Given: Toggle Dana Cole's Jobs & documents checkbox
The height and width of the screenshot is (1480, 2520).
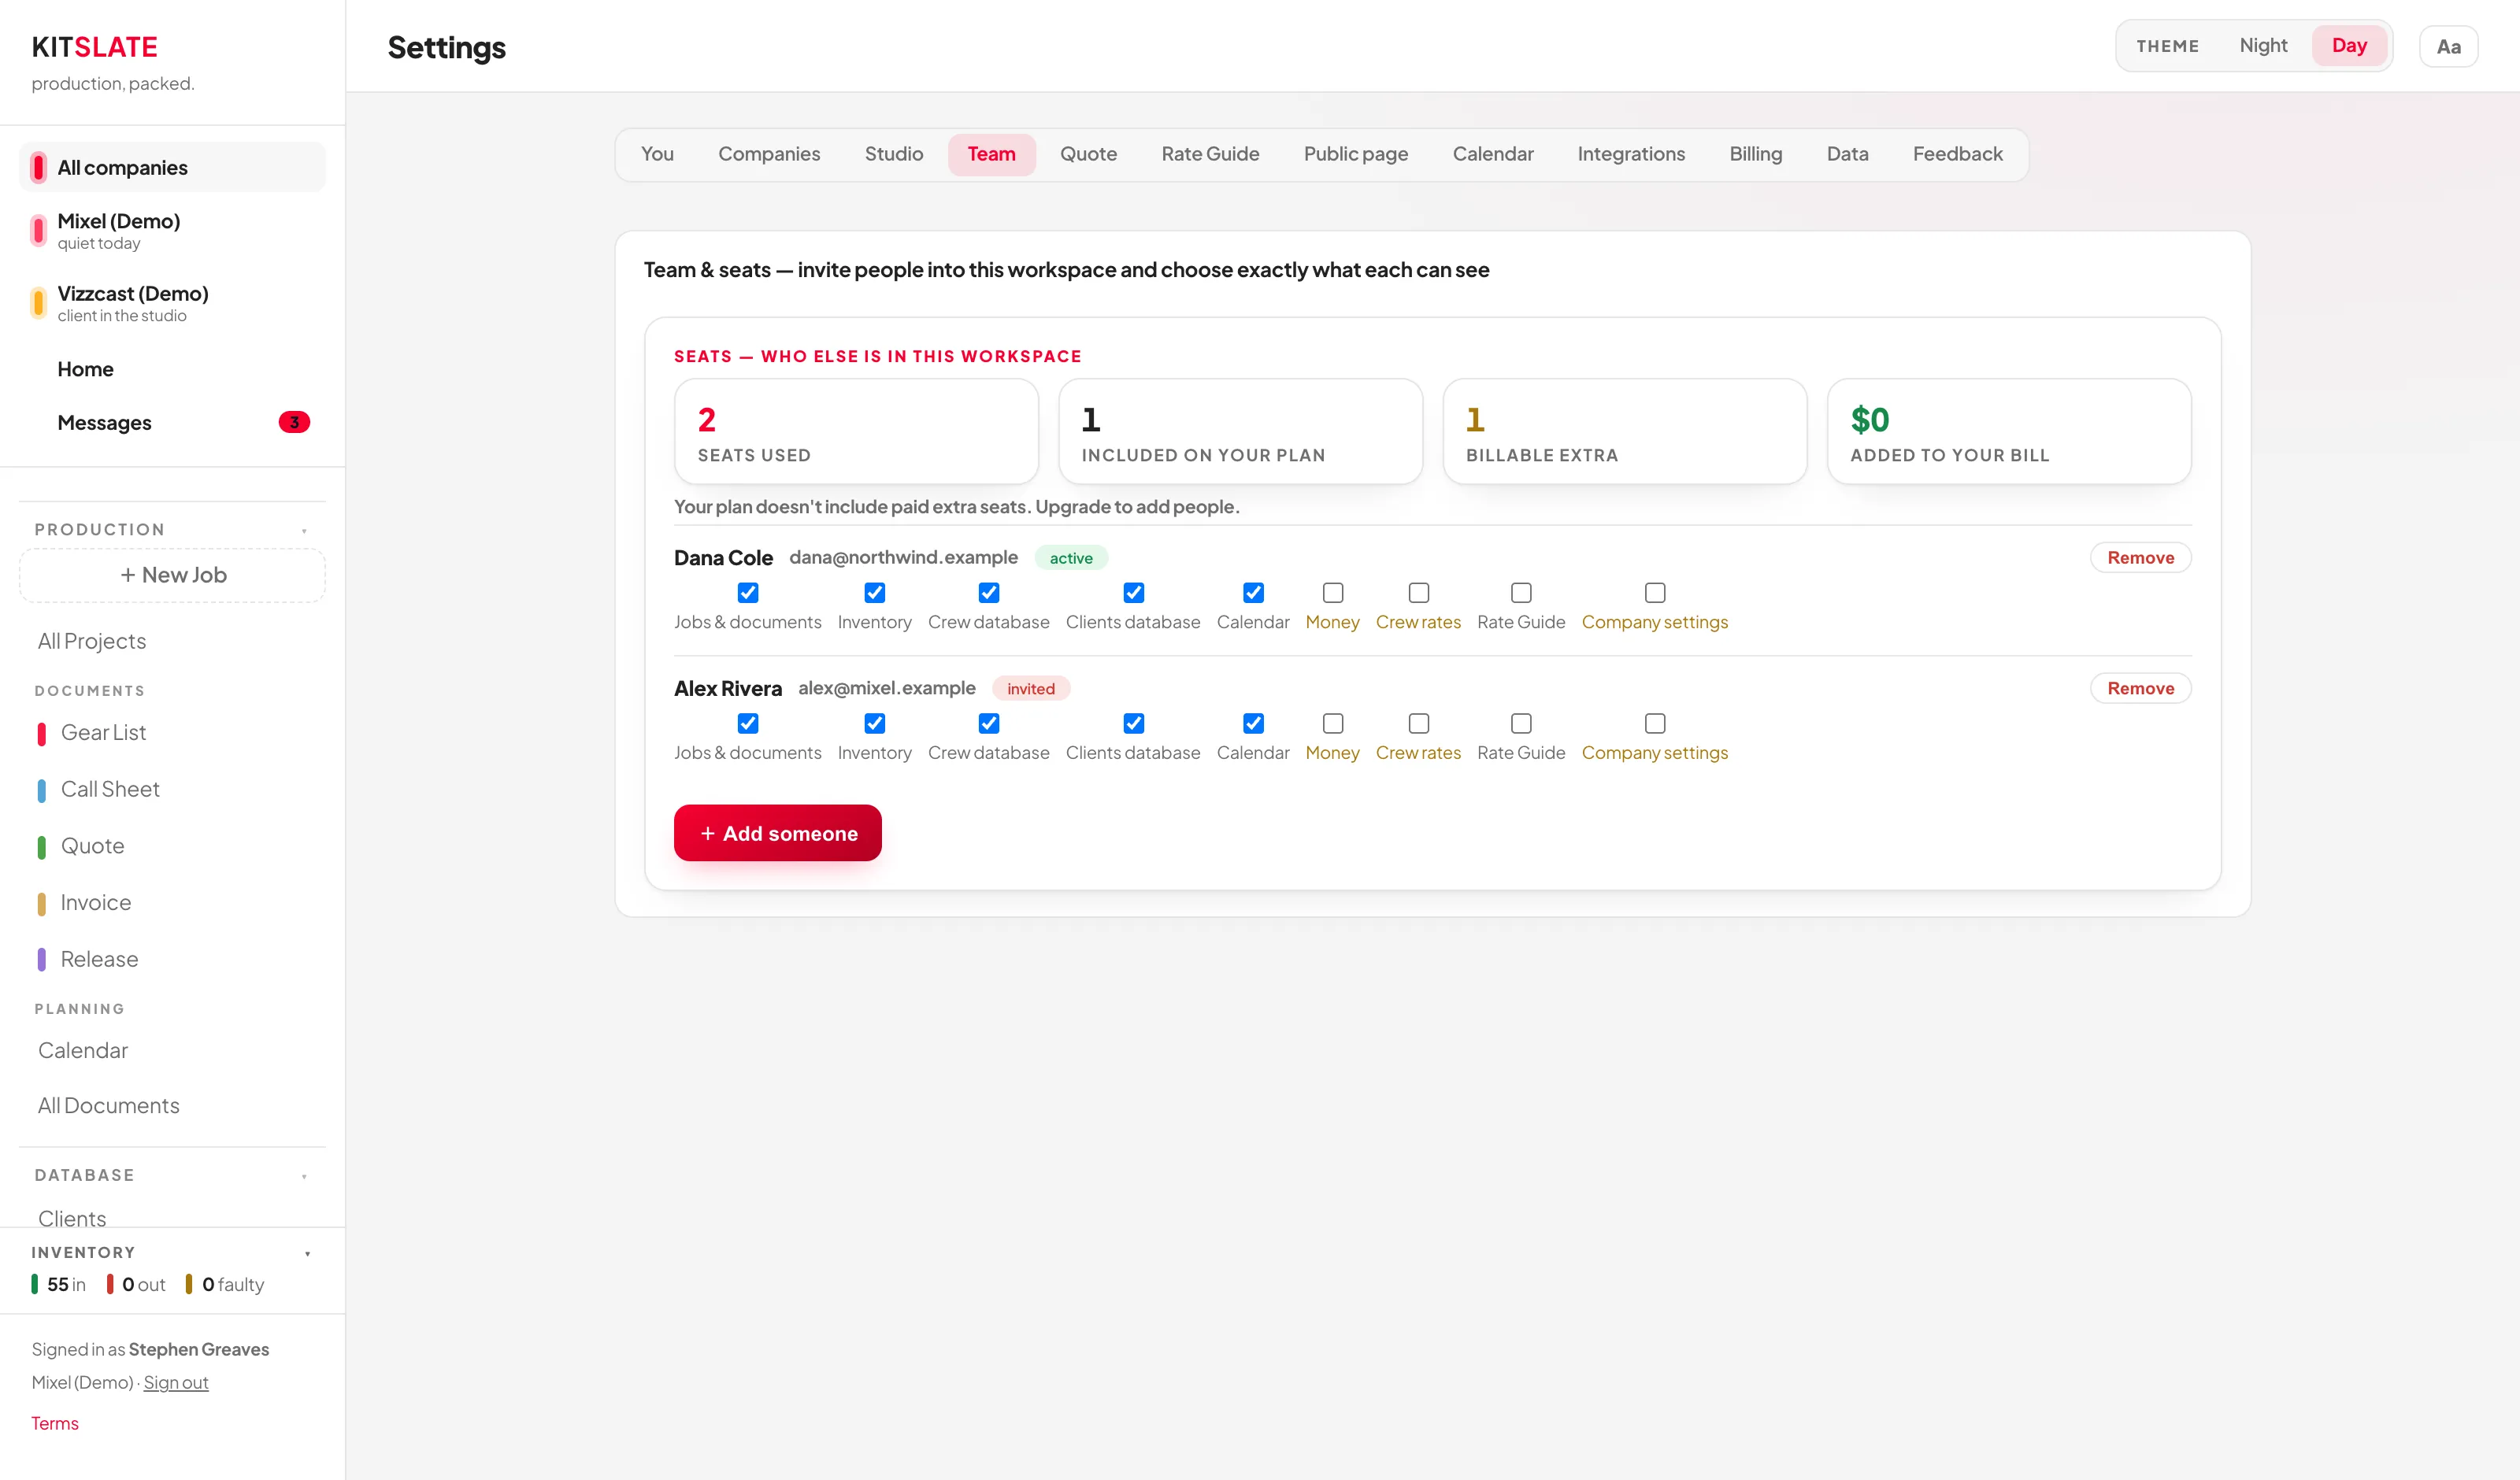Looking at the screenshot, I should pyautogui.click(x=748, y=593).
